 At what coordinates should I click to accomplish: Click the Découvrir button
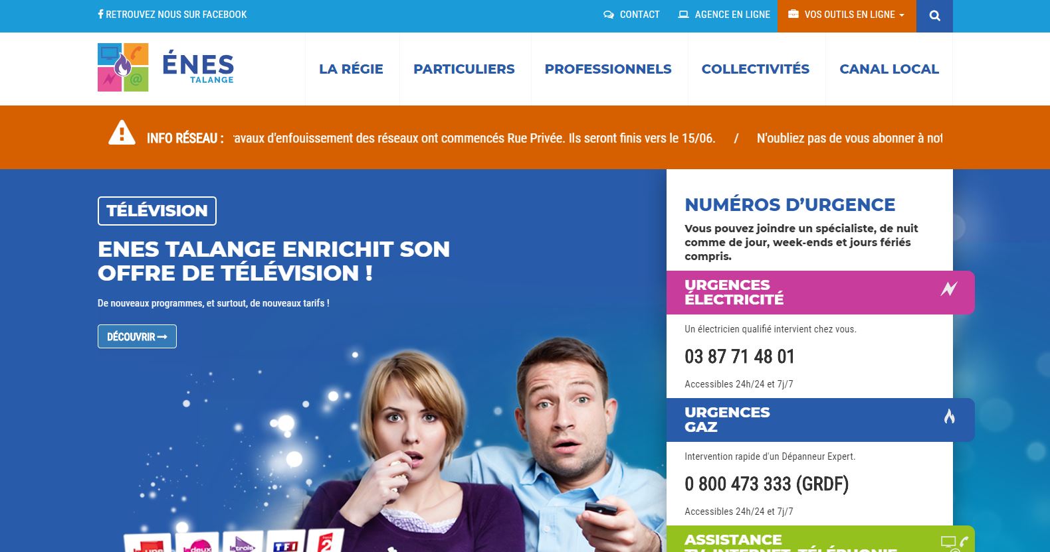[137, 336]
